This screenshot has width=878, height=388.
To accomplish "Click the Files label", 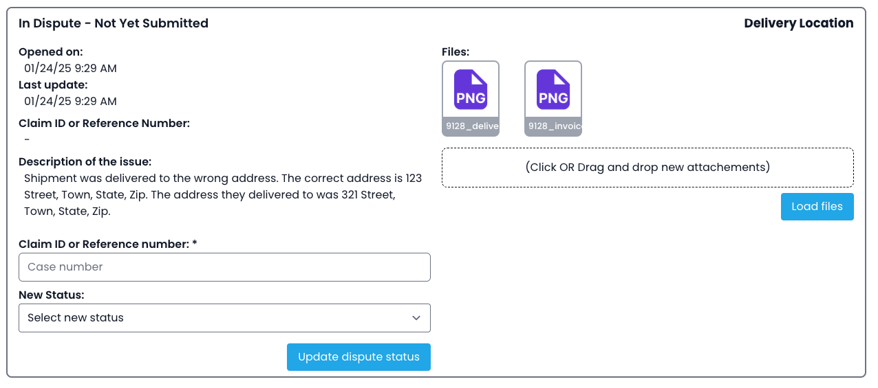I will [456, 52].
